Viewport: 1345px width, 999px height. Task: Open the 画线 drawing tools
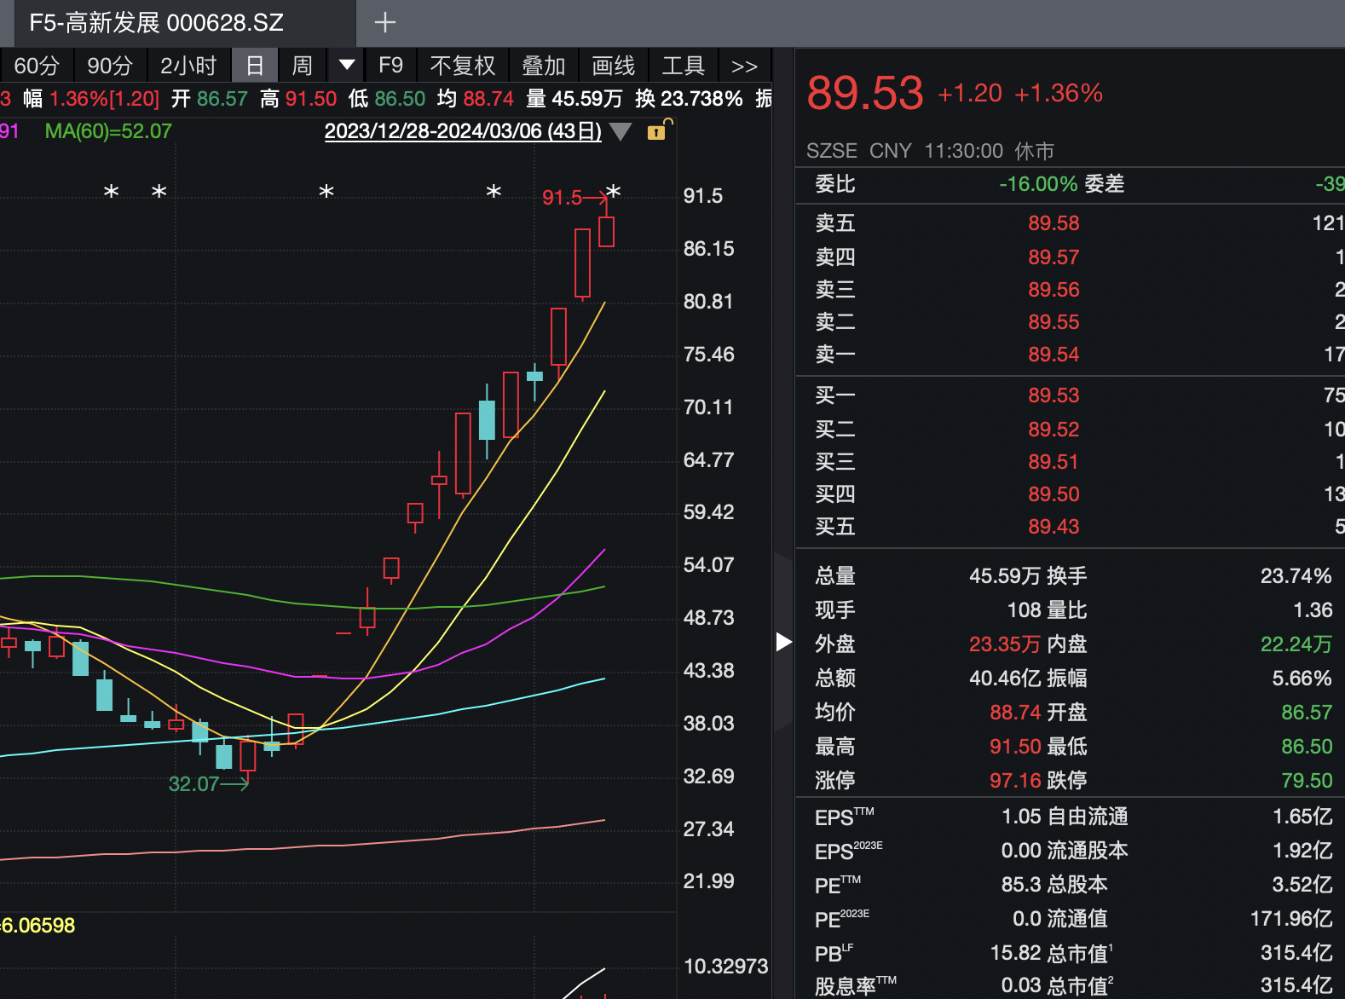pos(613,66)
